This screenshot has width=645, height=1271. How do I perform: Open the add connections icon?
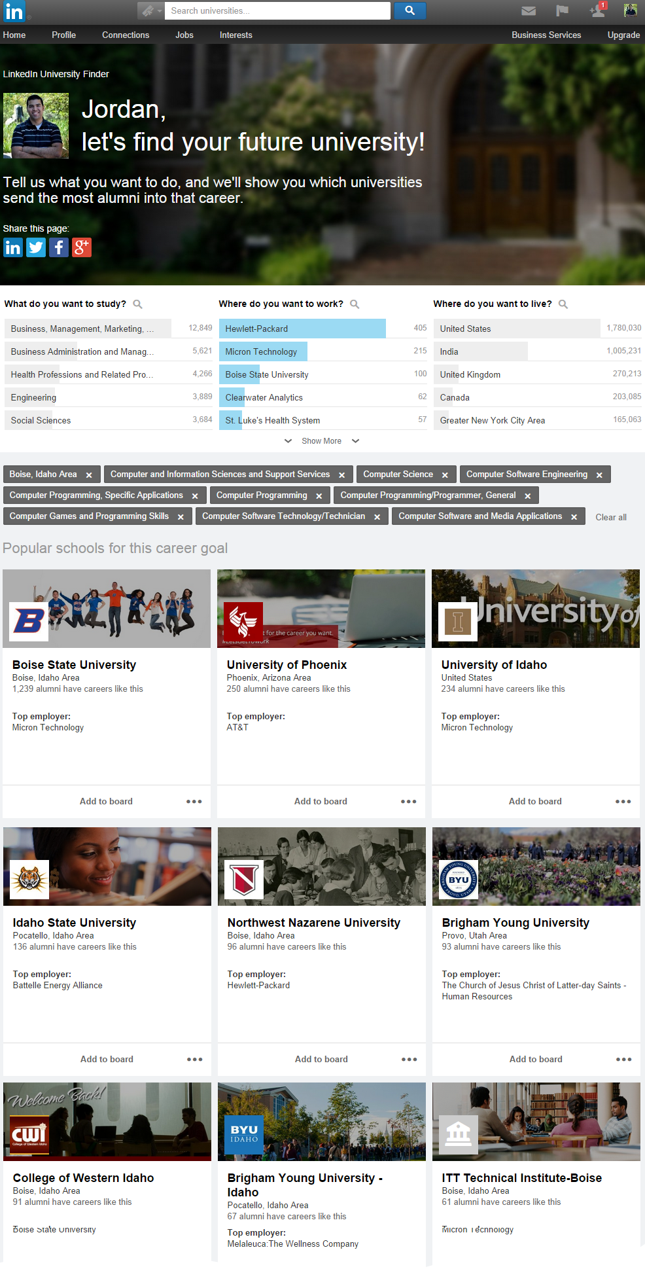point(598,10)
